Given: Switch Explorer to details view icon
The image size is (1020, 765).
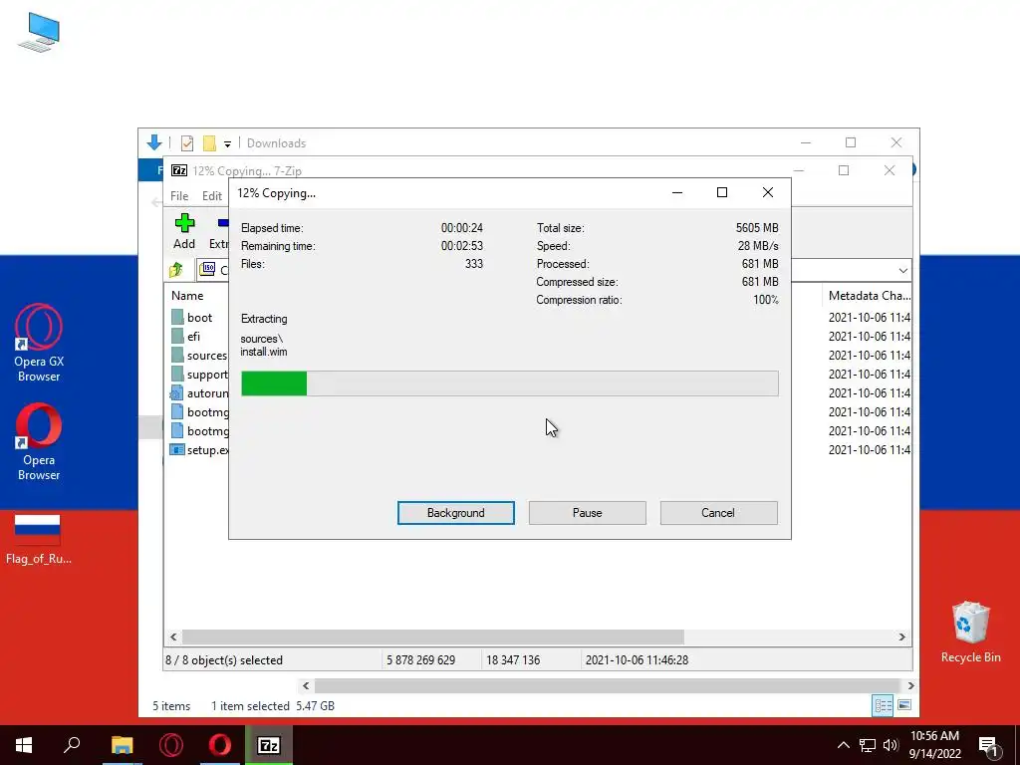Looking at the screenshot, I should coord(883,705).
